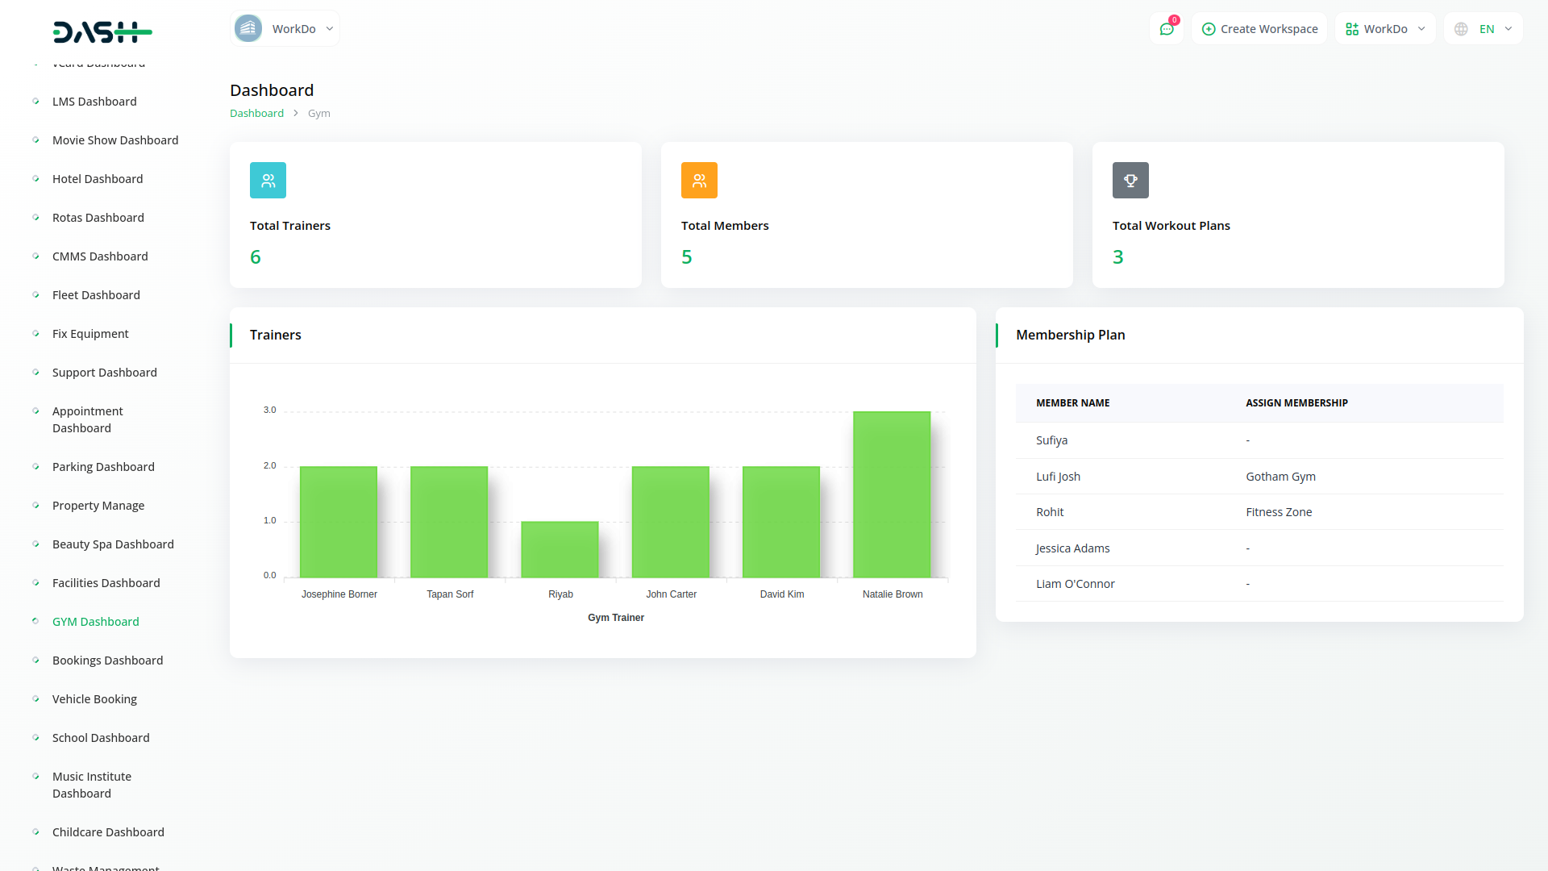
Task: Click the globe language icon
Action: point(1461,29)
